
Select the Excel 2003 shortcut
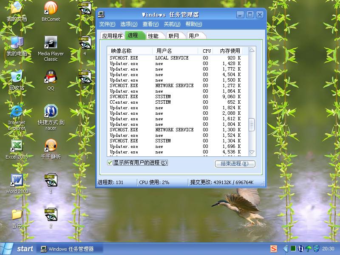tap(17, 149)
